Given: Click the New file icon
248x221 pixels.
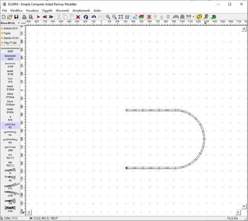Looking at the screenshot, I should (x=4, y=17).
